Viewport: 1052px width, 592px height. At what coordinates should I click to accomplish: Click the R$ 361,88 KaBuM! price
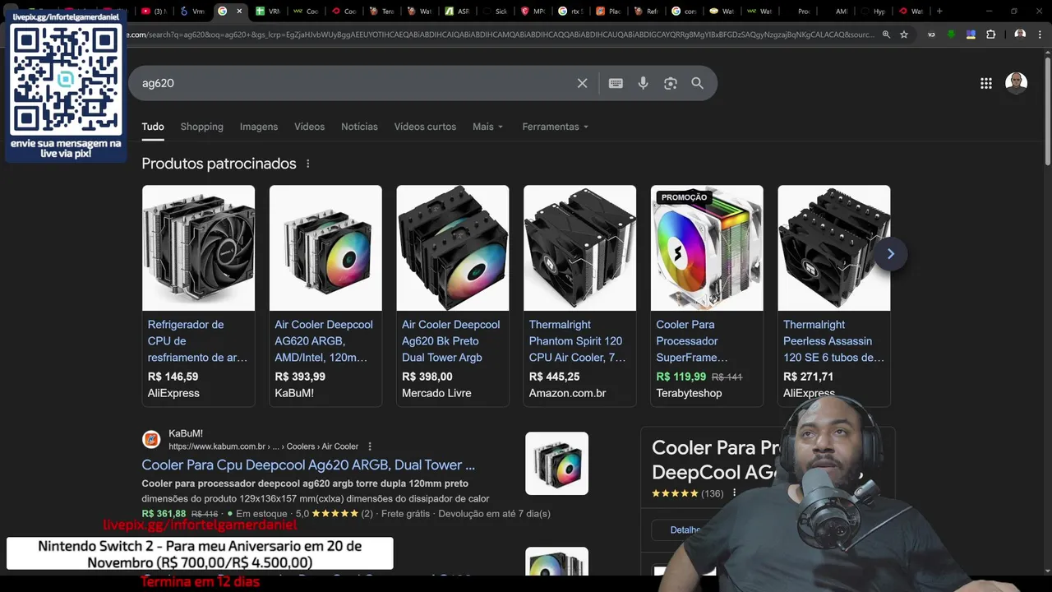point(164,514)
